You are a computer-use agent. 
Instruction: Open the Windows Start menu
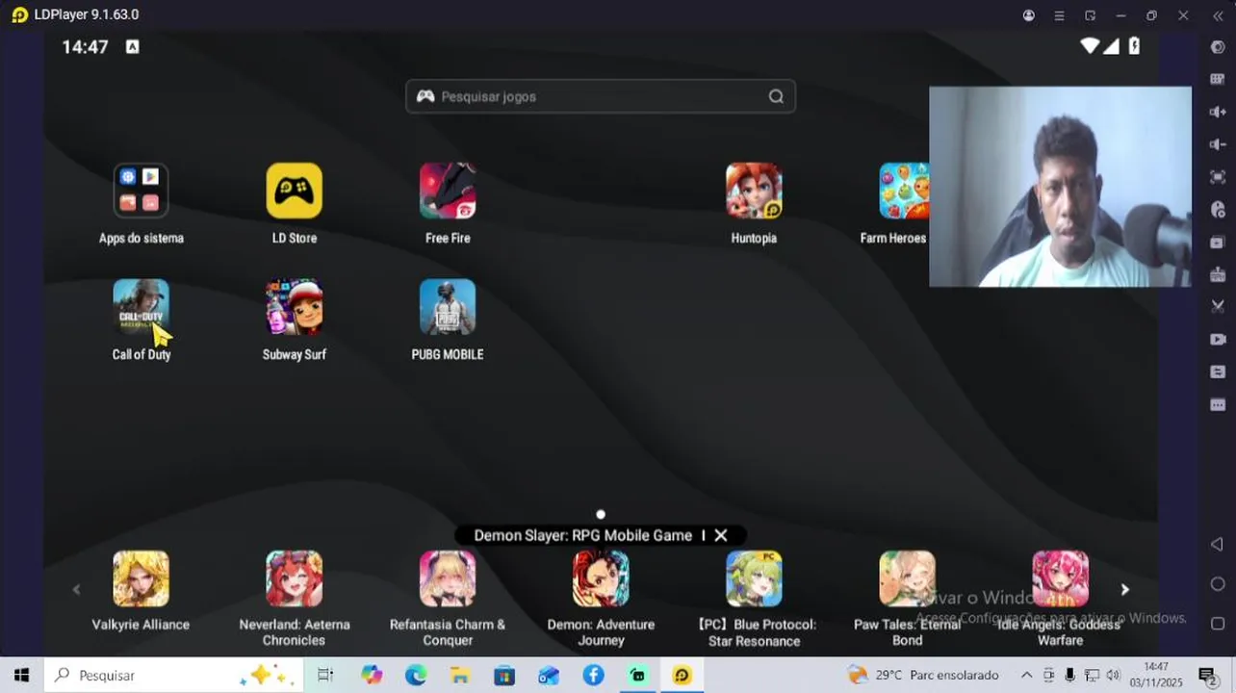[21, 675]
